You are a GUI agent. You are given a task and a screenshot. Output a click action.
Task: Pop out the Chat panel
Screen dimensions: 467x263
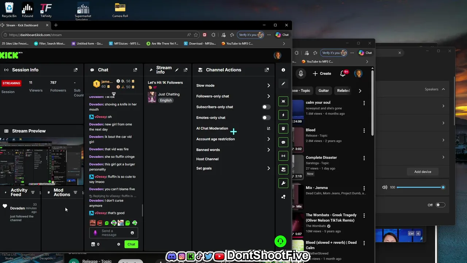pyautogui.click(x=135, y=70)
